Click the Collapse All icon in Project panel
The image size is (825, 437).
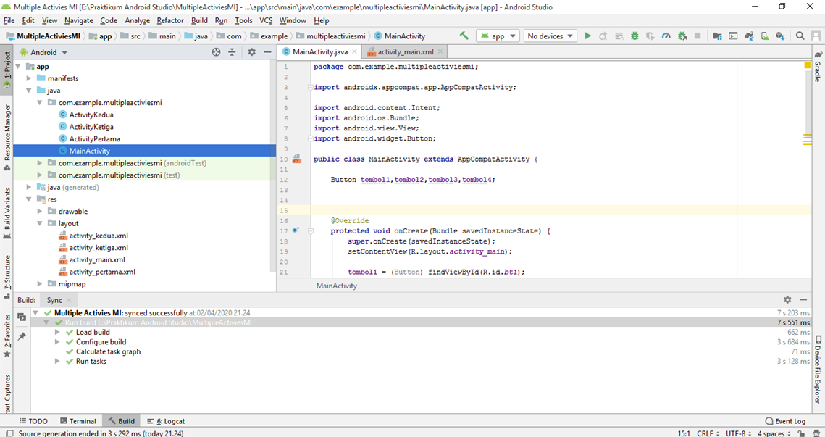click(x=232, y=52)
